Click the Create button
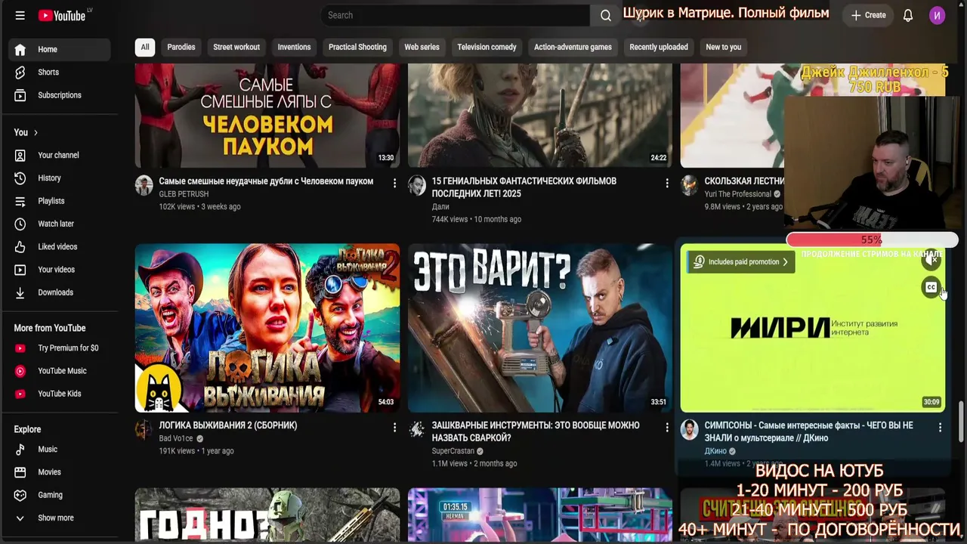 tap(868, 15)
